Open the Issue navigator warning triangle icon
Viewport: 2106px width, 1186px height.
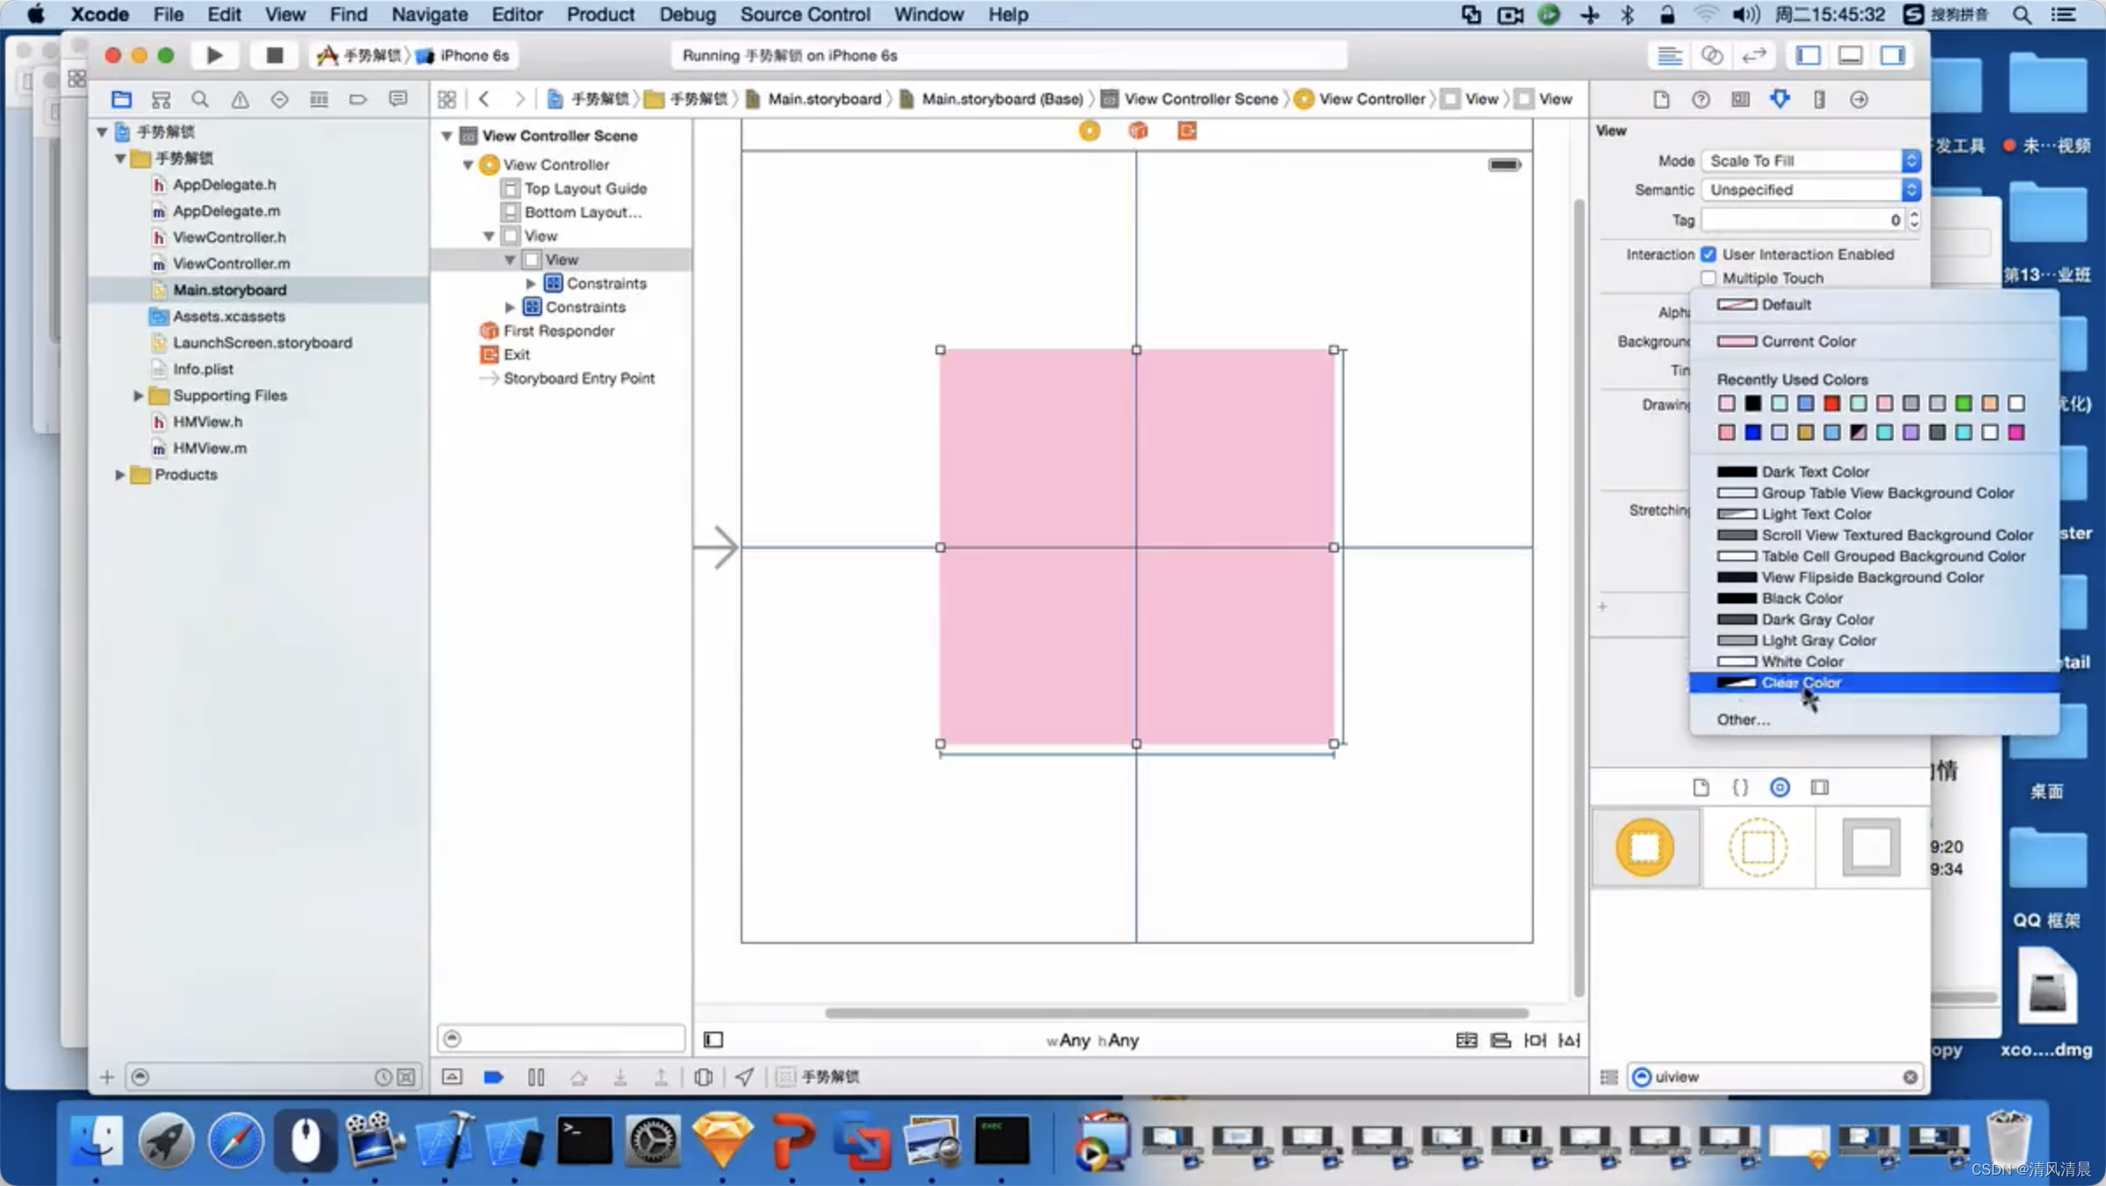(240, 99)
